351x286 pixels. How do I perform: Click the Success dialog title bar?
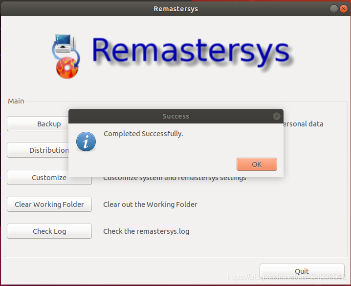coord(175,116)
